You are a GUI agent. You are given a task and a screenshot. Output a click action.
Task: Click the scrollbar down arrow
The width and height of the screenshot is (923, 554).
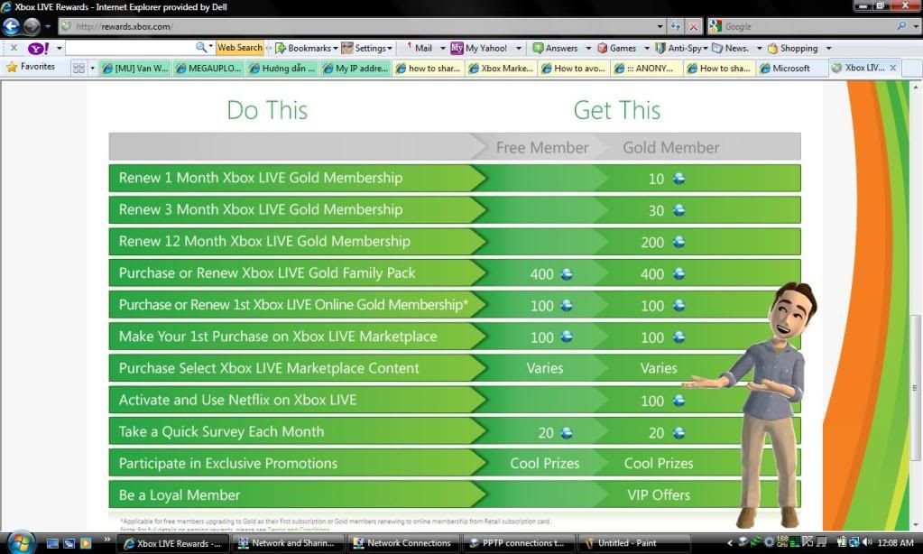click(x=916, y=524)
